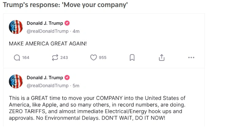This screenshot has height=127, width=229.
Task: Click the Donald J. Trump name on the 4m post
Action: pos(45,23)
